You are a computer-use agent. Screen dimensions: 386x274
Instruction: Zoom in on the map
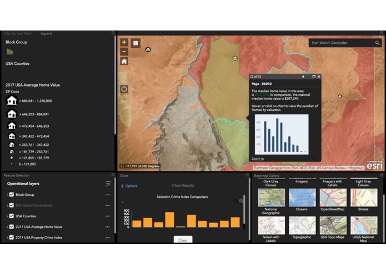click(x=124, y=42)
